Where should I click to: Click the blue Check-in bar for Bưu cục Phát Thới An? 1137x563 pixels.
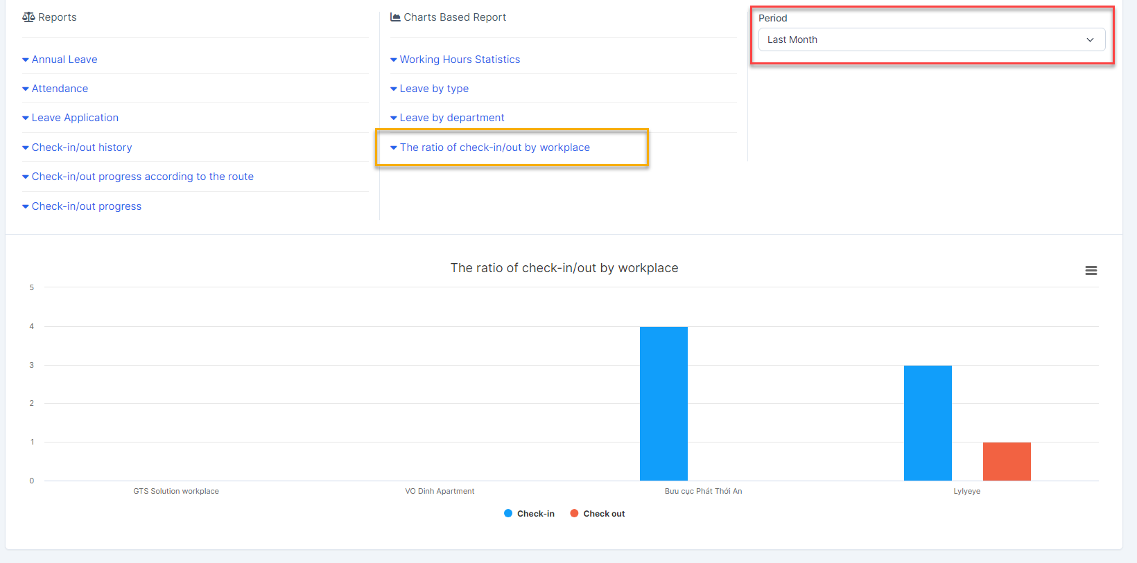[663, 404]
